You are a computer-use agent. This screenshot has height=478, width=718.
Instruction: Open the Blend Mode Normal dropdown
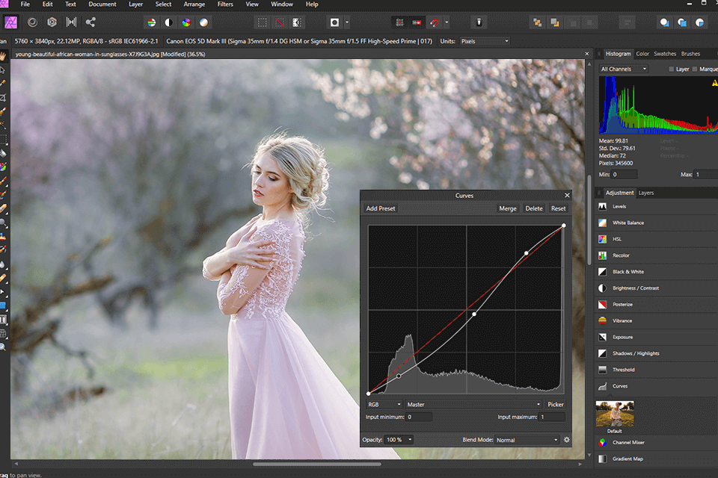coord(527,440)
